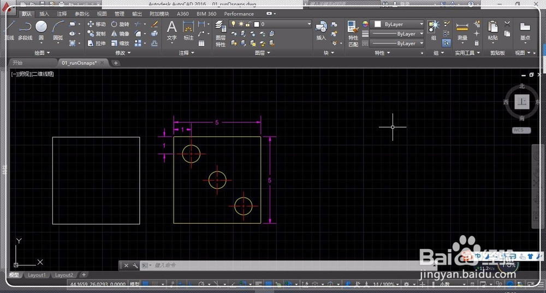This screenshot has height=293, width=546.
Task: Click the command line input field
Action: pyautogui.click(x=286, y=266)
